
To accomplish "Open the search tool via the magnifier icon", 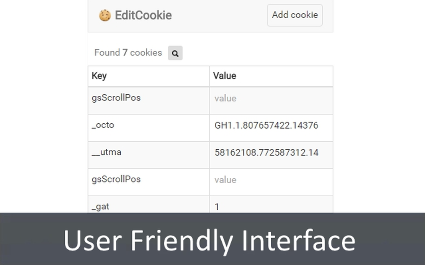I will pos(175,53).
